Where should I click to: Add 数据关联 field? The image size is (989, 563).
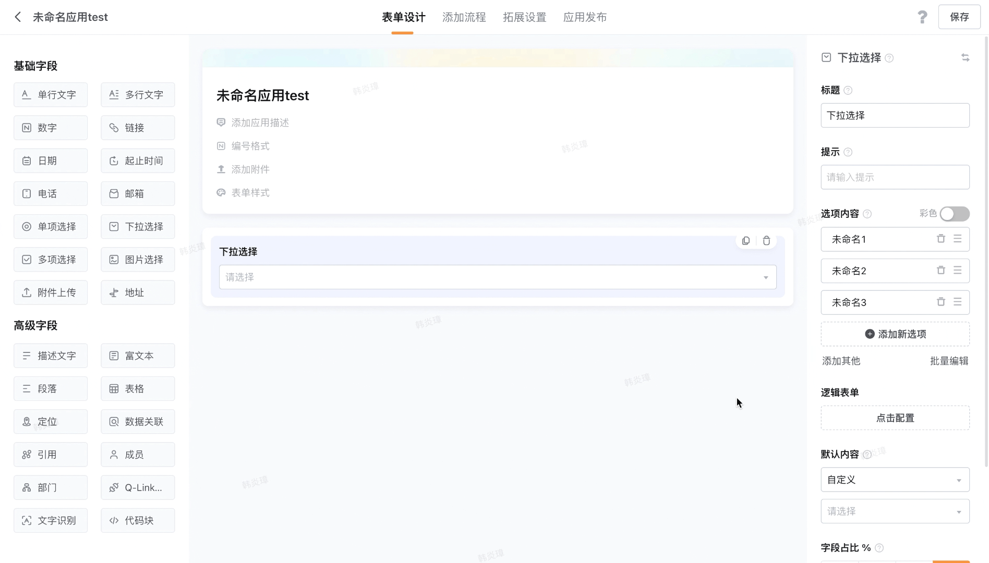(138, 422)
